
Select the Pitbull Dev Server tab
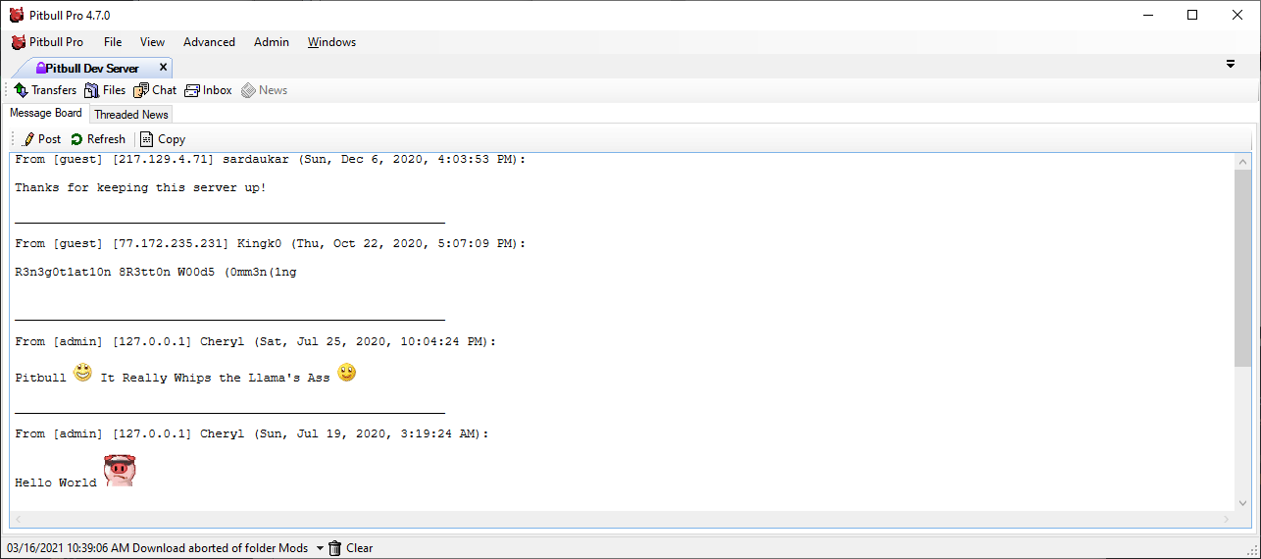point(93,69)
